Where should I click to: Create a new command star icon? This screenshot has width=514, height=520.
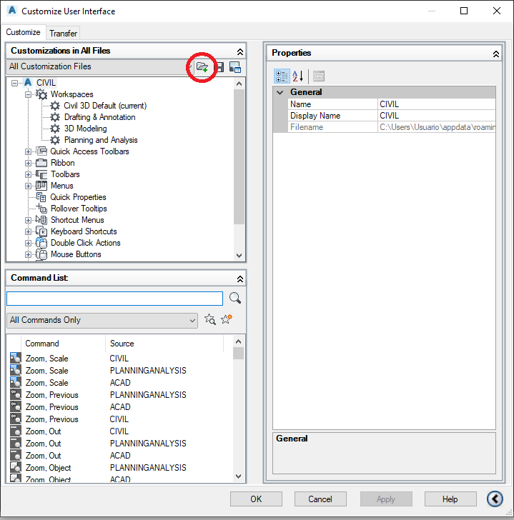(x=227, y=319)
